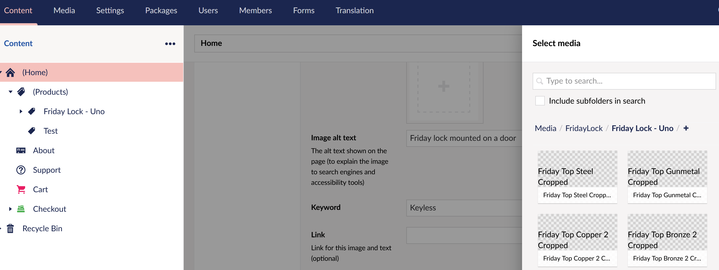The image size is (719, 270).
Task: Open the Users section tab
Action: (x=208, y=11)
